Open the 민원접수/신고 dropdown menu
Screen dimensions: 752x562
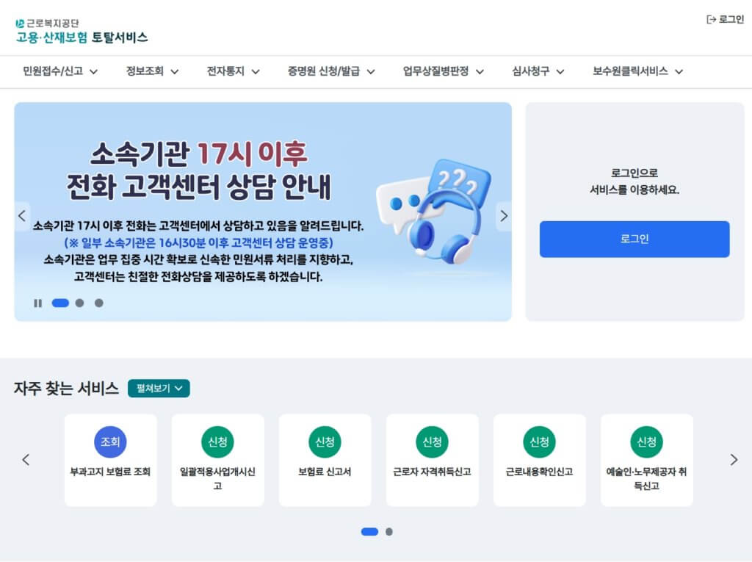click(60, 71)
